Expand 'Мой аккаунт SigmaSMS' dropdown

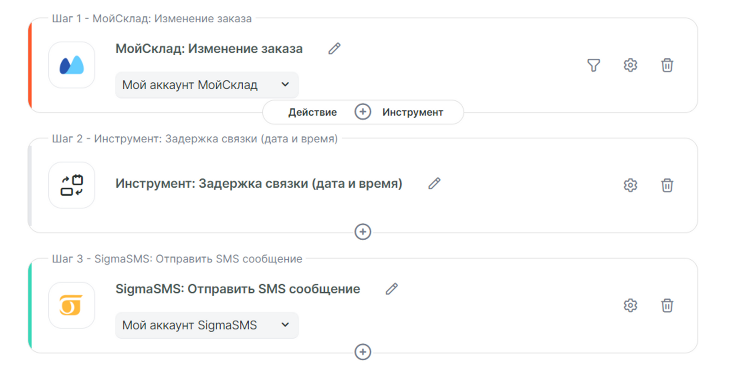click(x=207, y=325)
